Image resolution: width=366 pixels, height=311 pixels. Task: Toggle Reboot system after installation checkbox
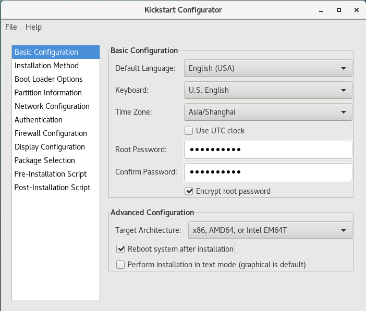[x=120, y=249]
